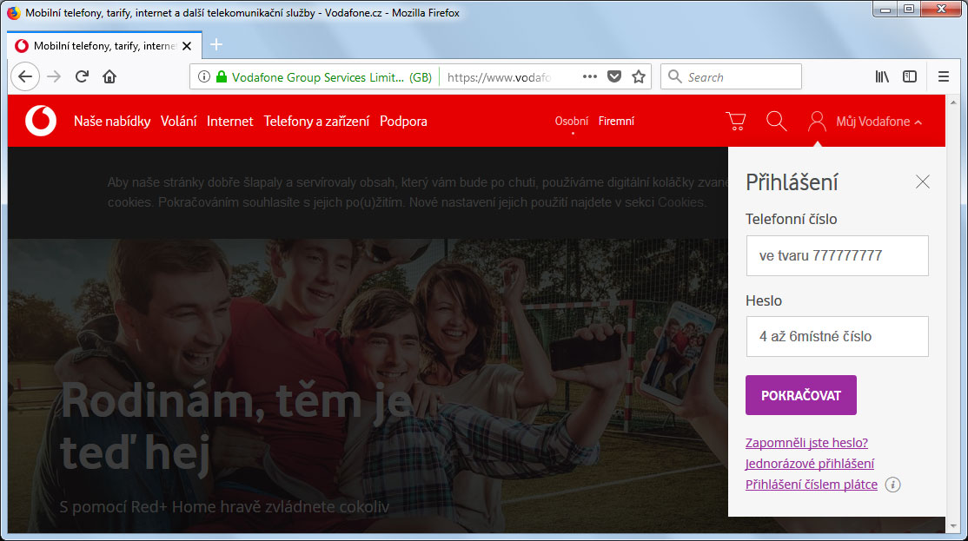Click the Telefonní číslo input field
968x541 pixels.
[x=837, y=255]
